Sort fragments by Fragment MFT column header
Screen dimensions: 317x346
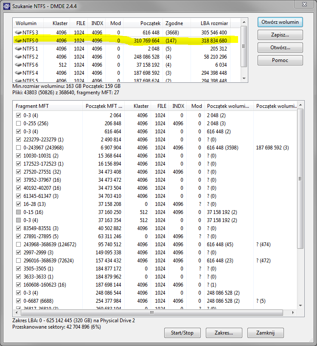click(x=48, y=106)
